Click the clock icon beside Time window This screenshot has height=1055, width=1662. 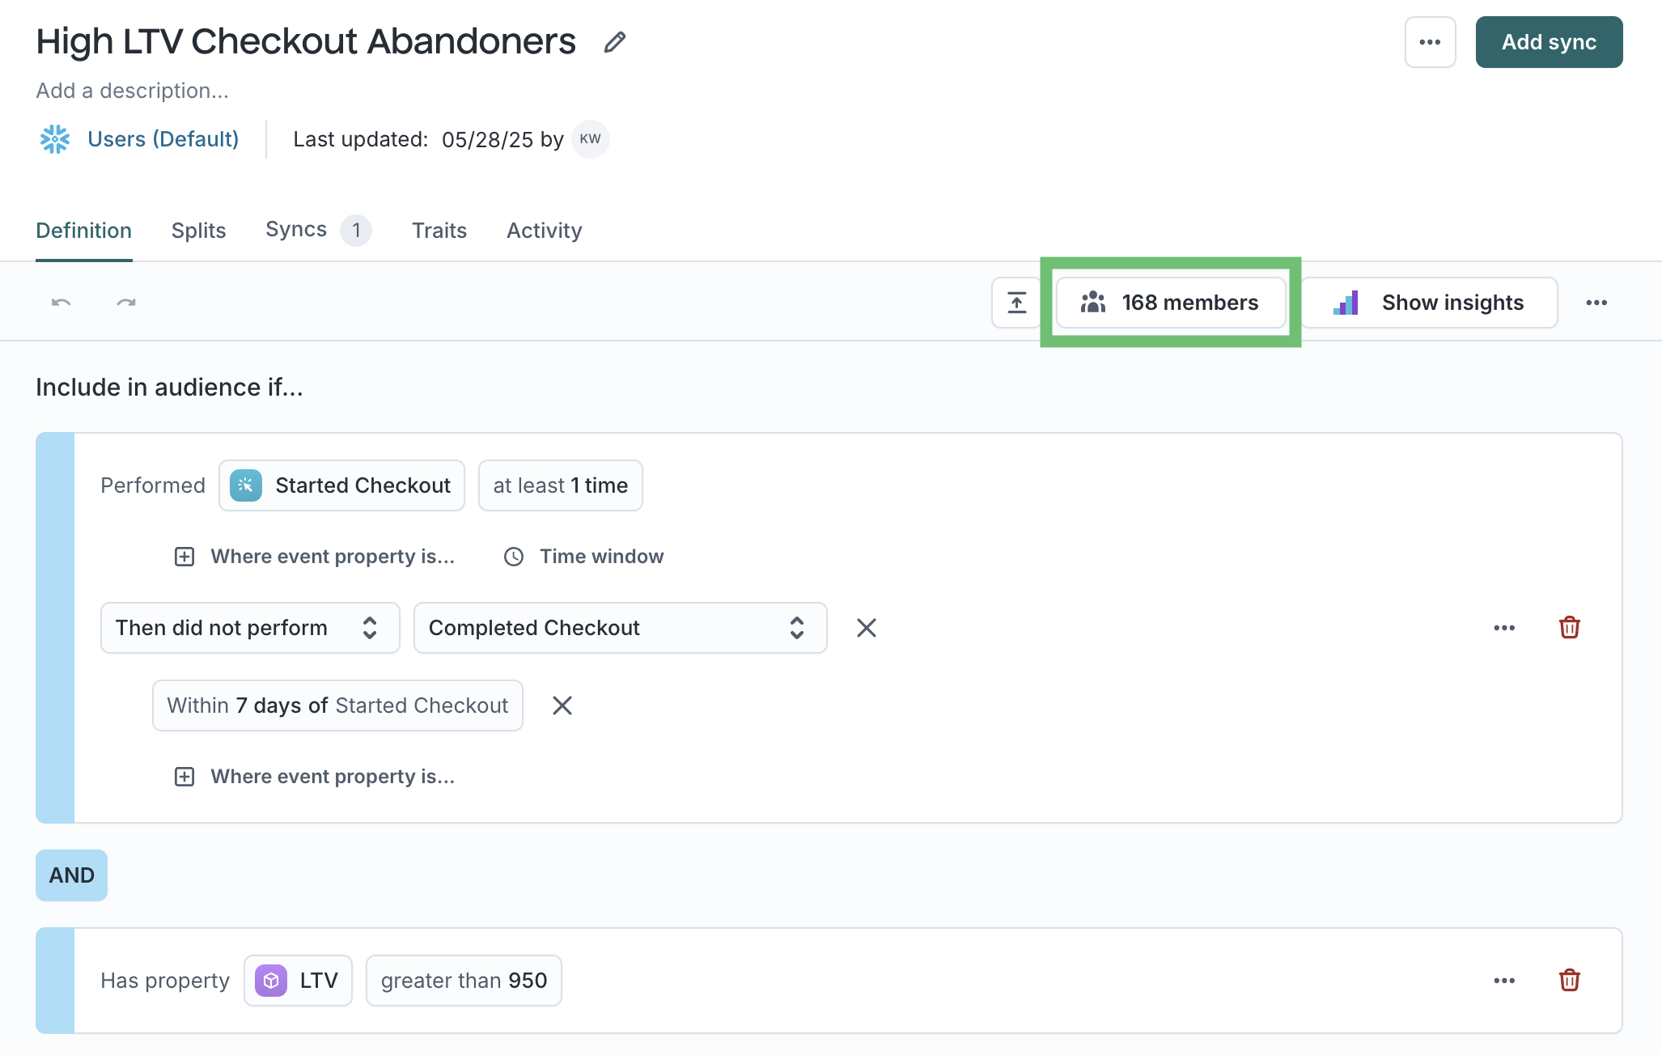[514, 557]
